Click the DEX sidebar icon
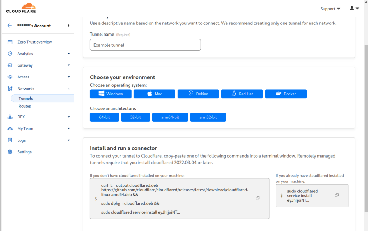This screenshot has height=231, width=368. pyautogui.click(x=10, y=117)
